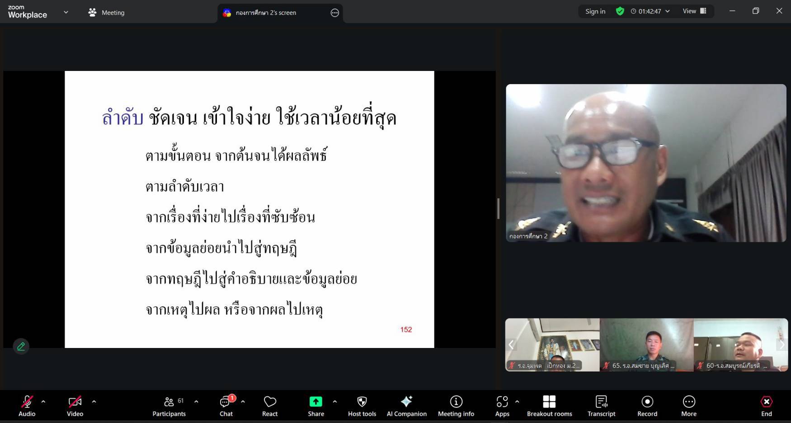Image resolution: width=791 pixels, height=423 pixels.
Task: Open the View layout menu
Action: click(694, 11)
